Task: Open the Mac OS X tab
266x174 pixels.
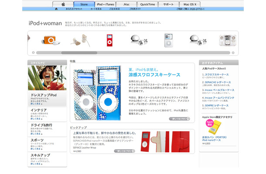Action: (190, 4)
